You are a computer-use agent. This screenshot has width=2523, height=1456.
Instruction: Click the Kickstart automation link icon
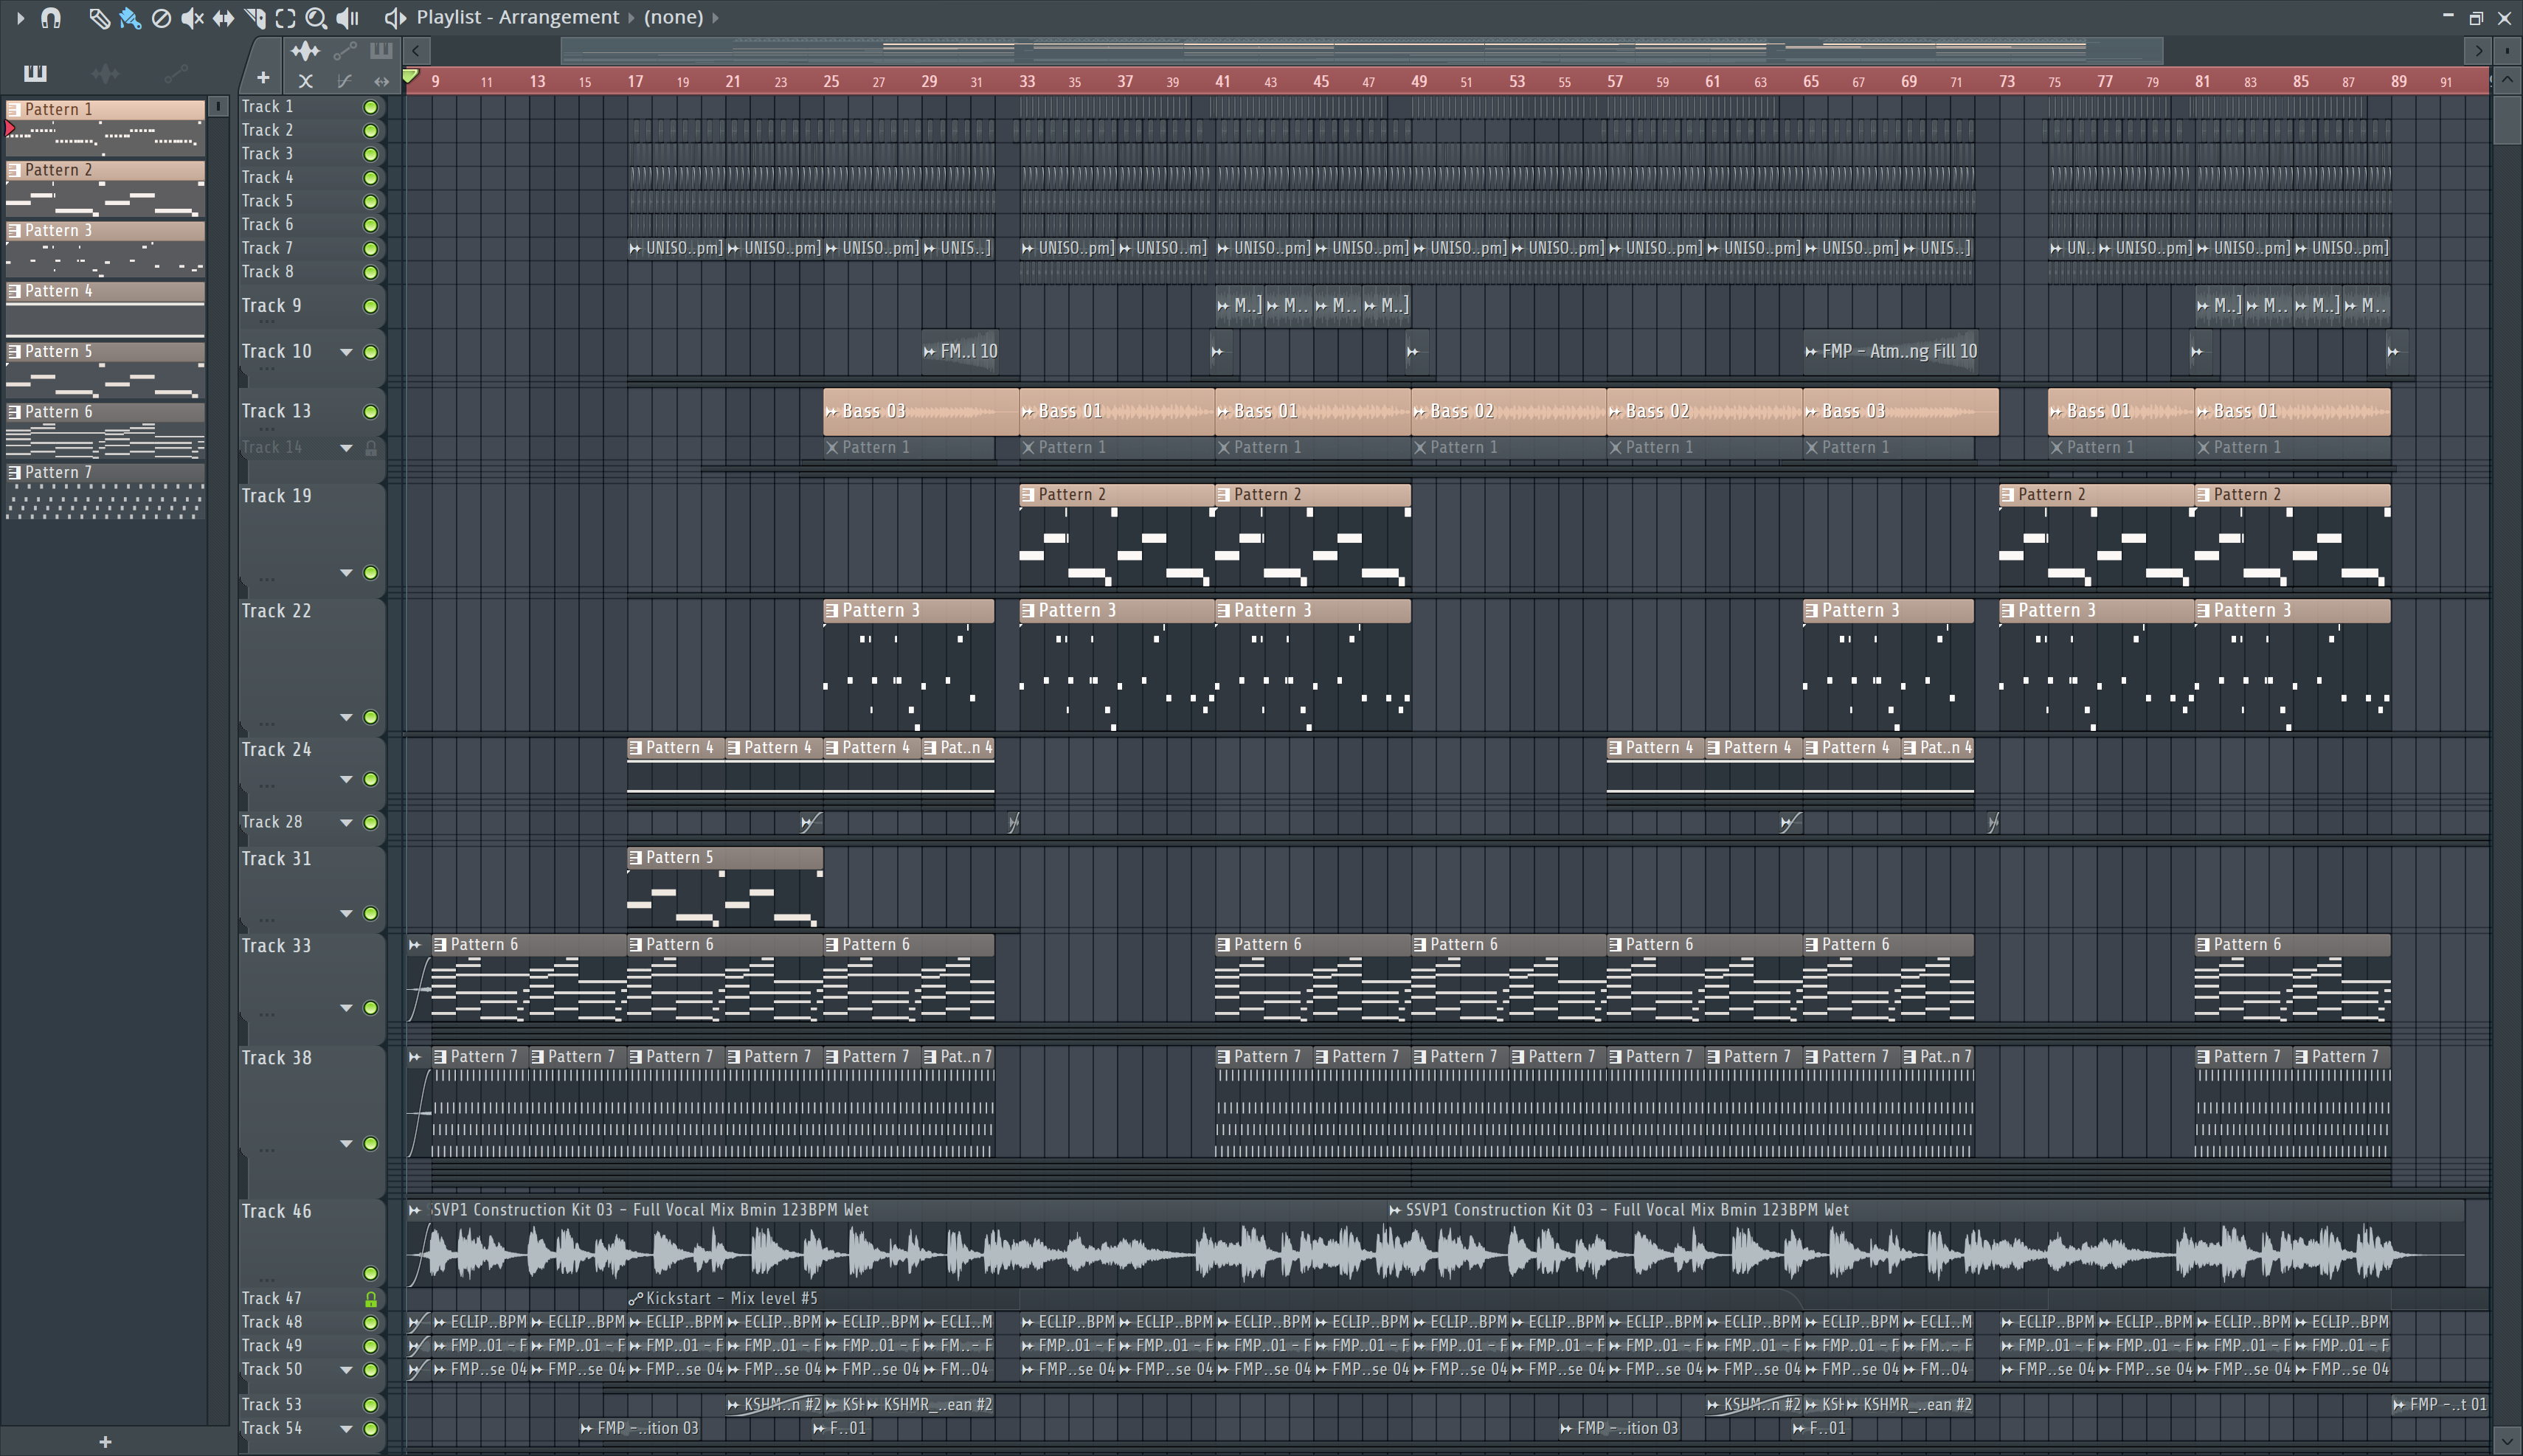click(x=635, y=1298)
